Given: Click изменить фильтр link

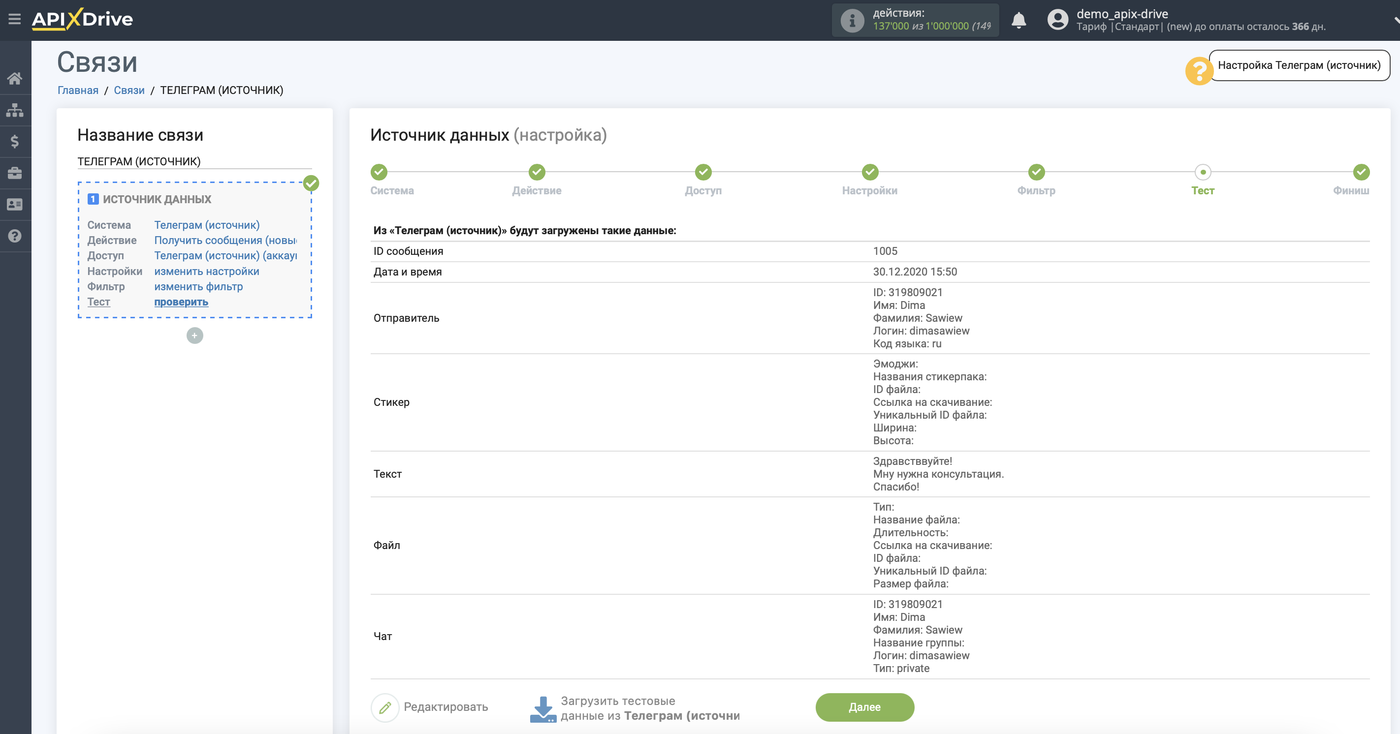Looking at the screenshot, I should pyautogui.click(x=198, y=286).
